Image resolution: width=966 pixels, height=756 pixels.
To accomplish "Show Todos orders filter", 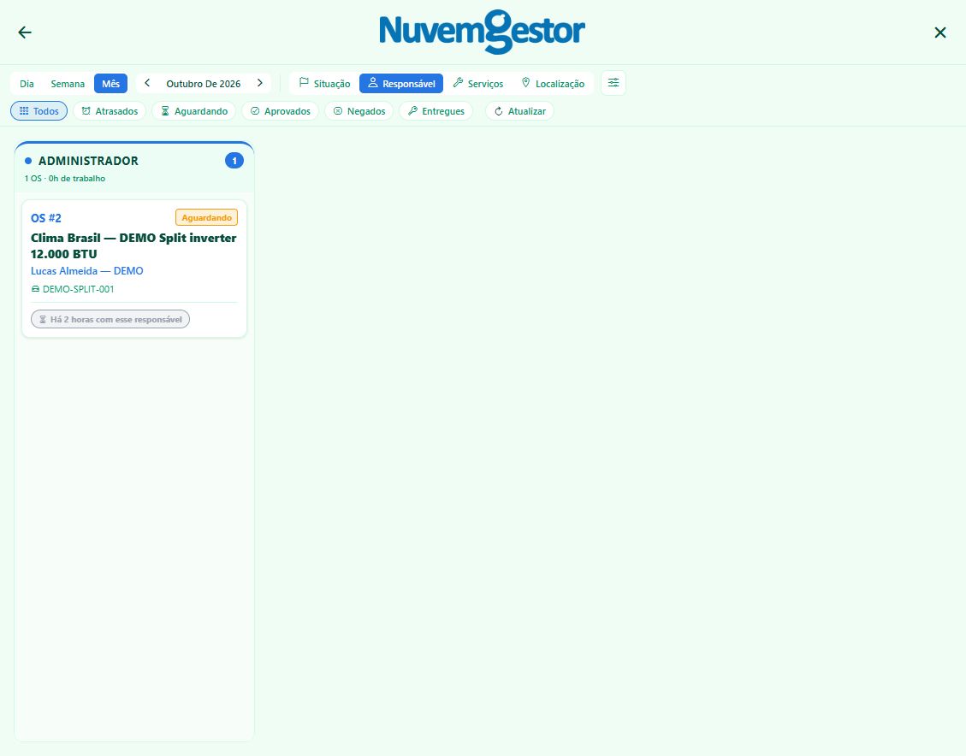I will click(39, 111).
